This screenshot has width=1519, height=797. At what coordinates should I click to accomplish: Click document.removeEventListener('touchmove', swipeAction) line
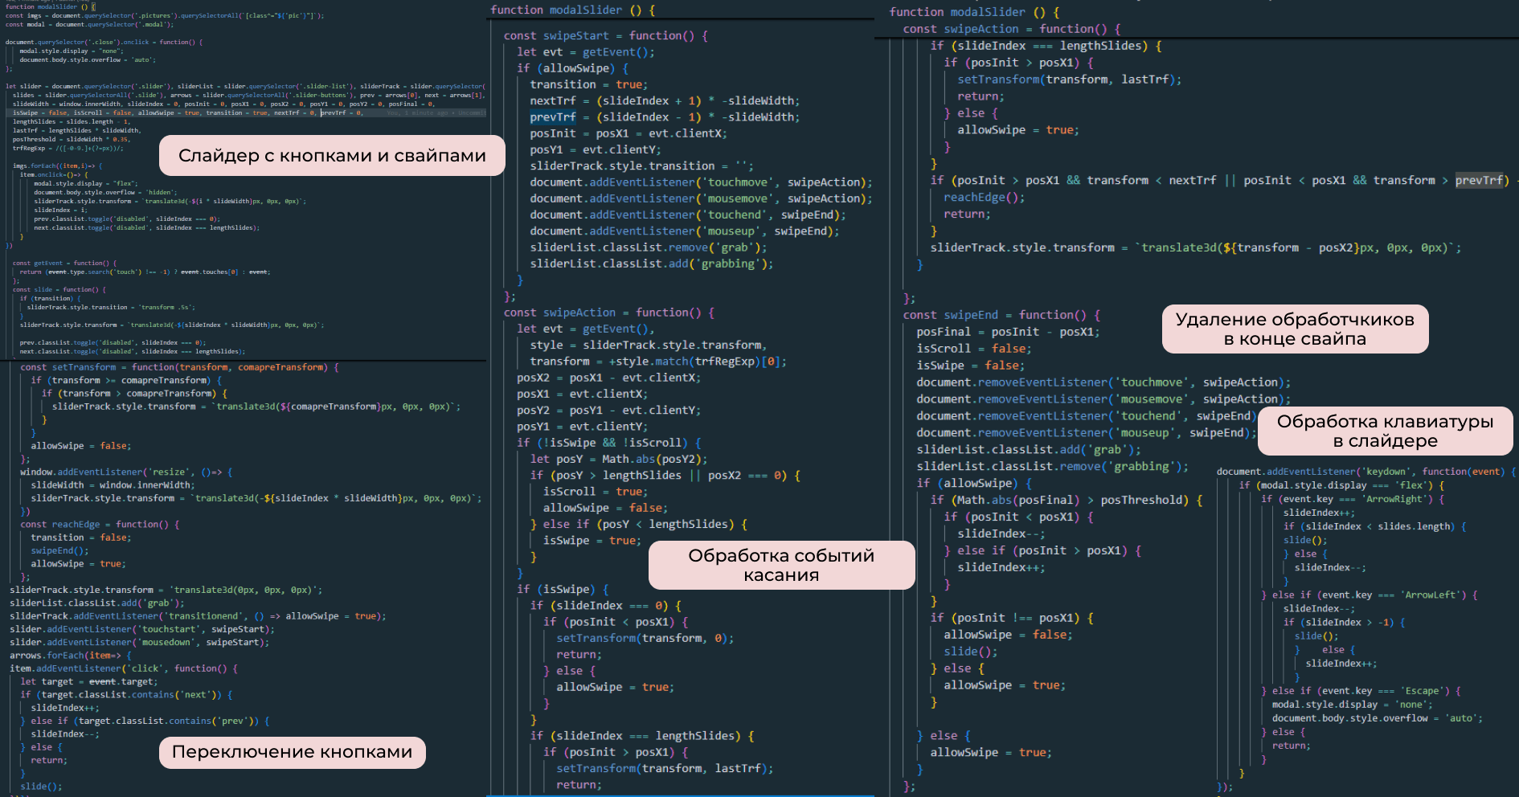tap(1103, 382)
